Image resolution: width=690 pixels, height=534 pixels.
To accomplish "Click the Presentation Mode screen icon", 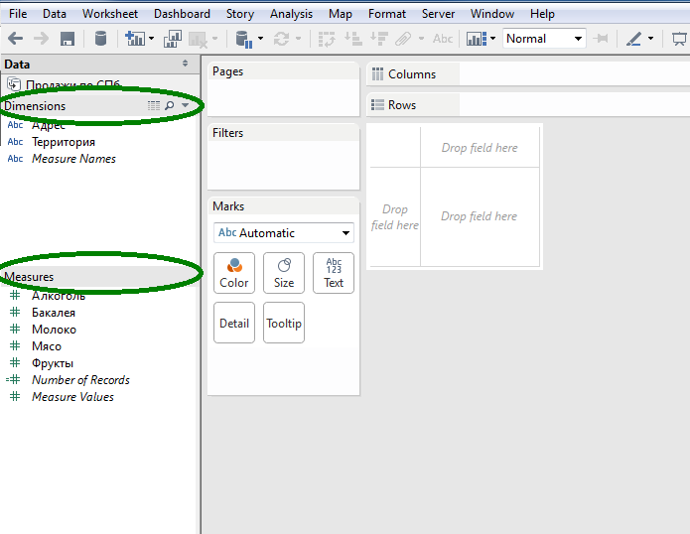I will (680, 39).
